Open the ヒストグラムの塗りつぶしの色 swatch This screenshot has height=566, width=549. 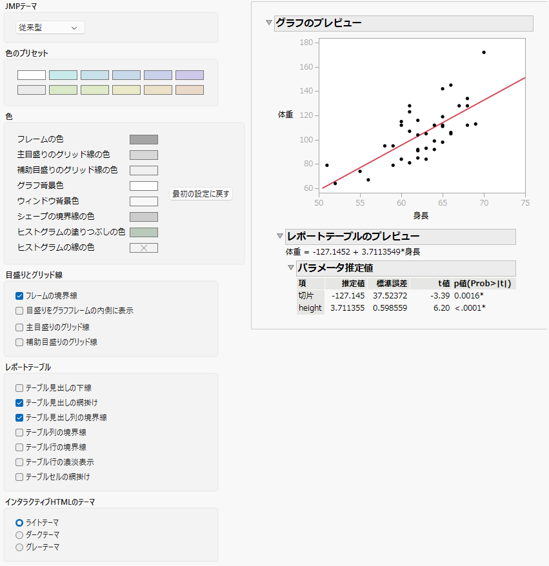pos(144,233)
